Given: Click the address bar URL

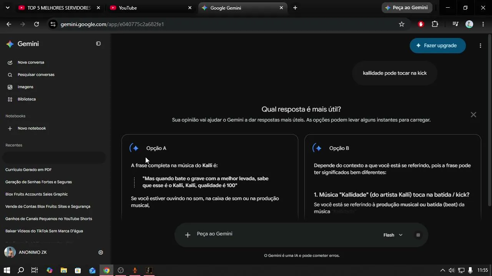Looking at the screenshot, I should (x=112, y=24).
